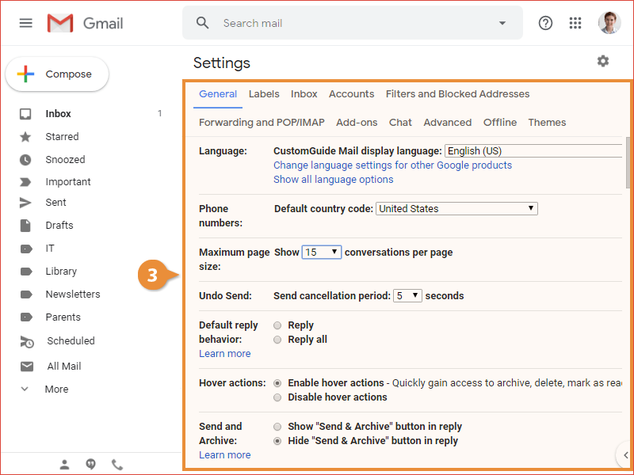
Task: Open the Settings gear icon
Action: pos(603,61)
